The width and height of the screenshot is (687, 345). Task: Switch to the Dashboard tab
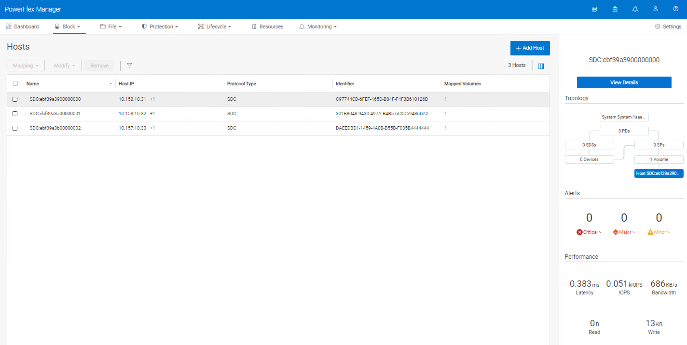click(22, 27)
